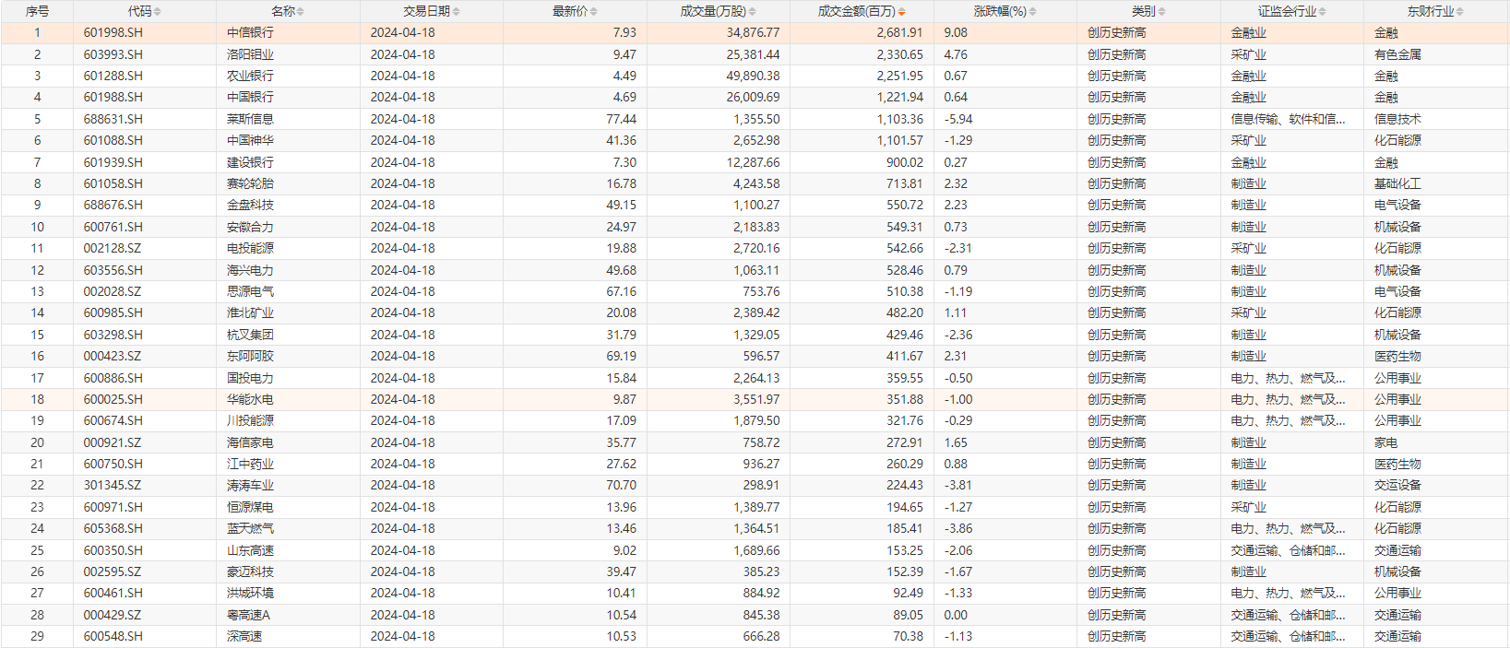Click on 莱斯信息 in the name column
This screenshot has width=1510, height=648.
[x=250, y=119]
